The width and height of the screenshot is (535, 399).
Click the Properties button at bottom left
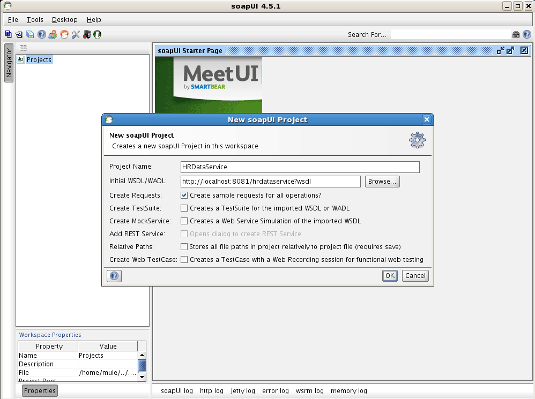(40, 391)
